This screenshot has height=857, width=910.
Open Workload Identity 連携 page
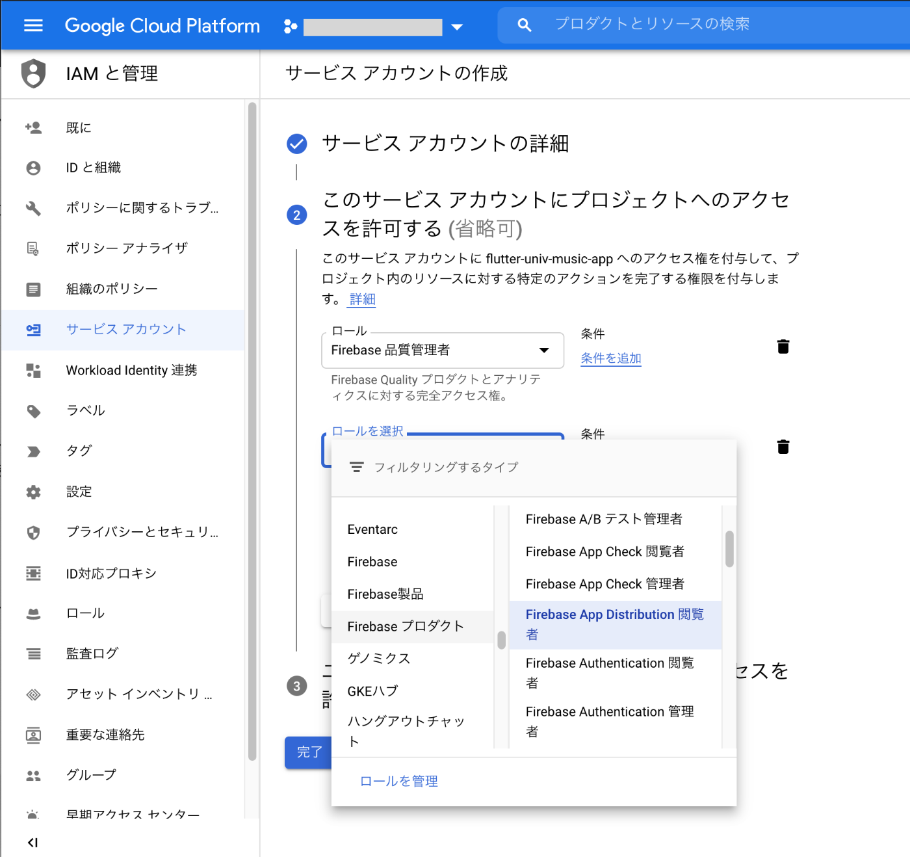coord(123,371)
